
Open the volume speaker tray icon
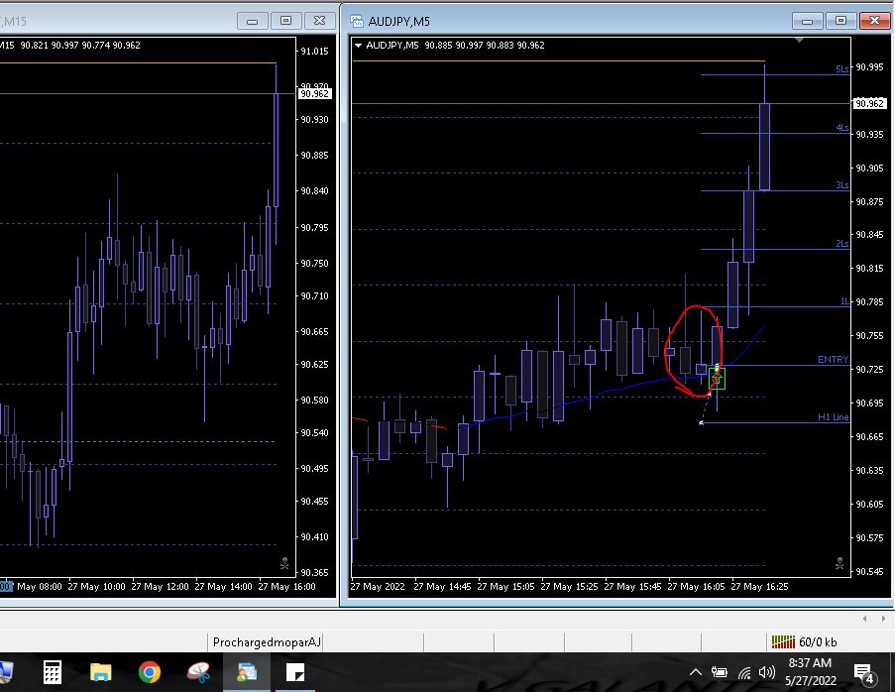767,672
